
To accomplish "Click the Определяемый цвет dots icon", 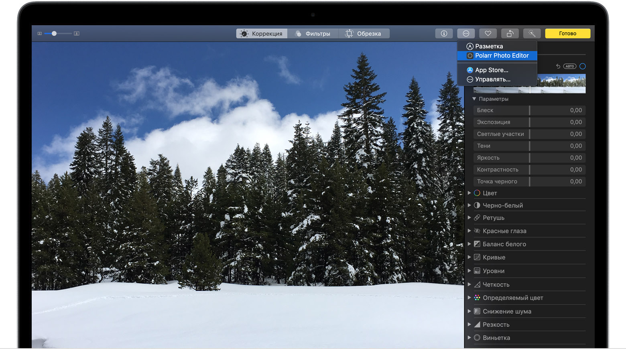I will tap(477, 298).
